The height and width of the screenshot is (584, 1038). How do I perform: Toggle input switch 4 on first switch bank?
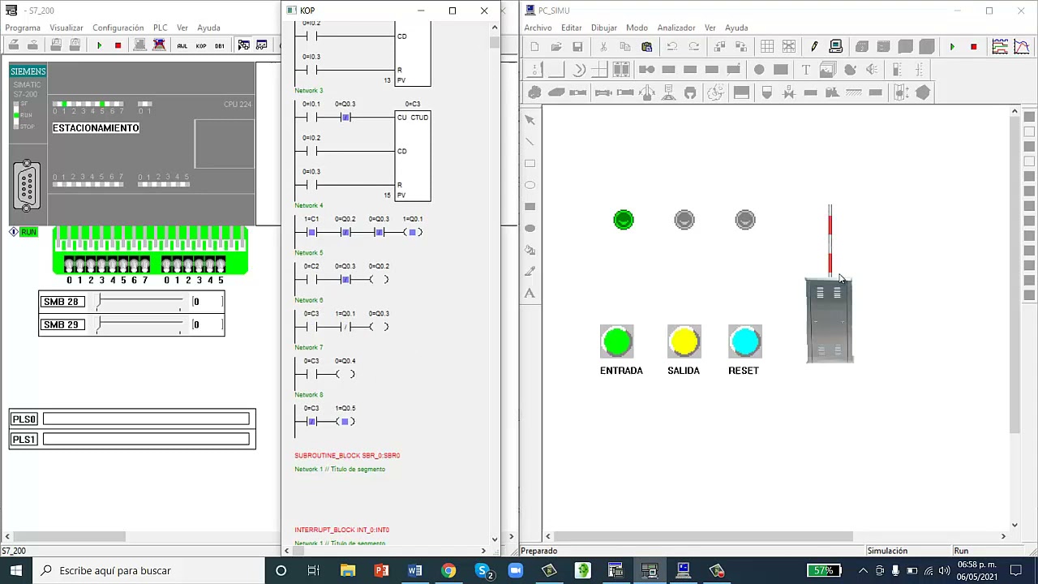point(112,265)
